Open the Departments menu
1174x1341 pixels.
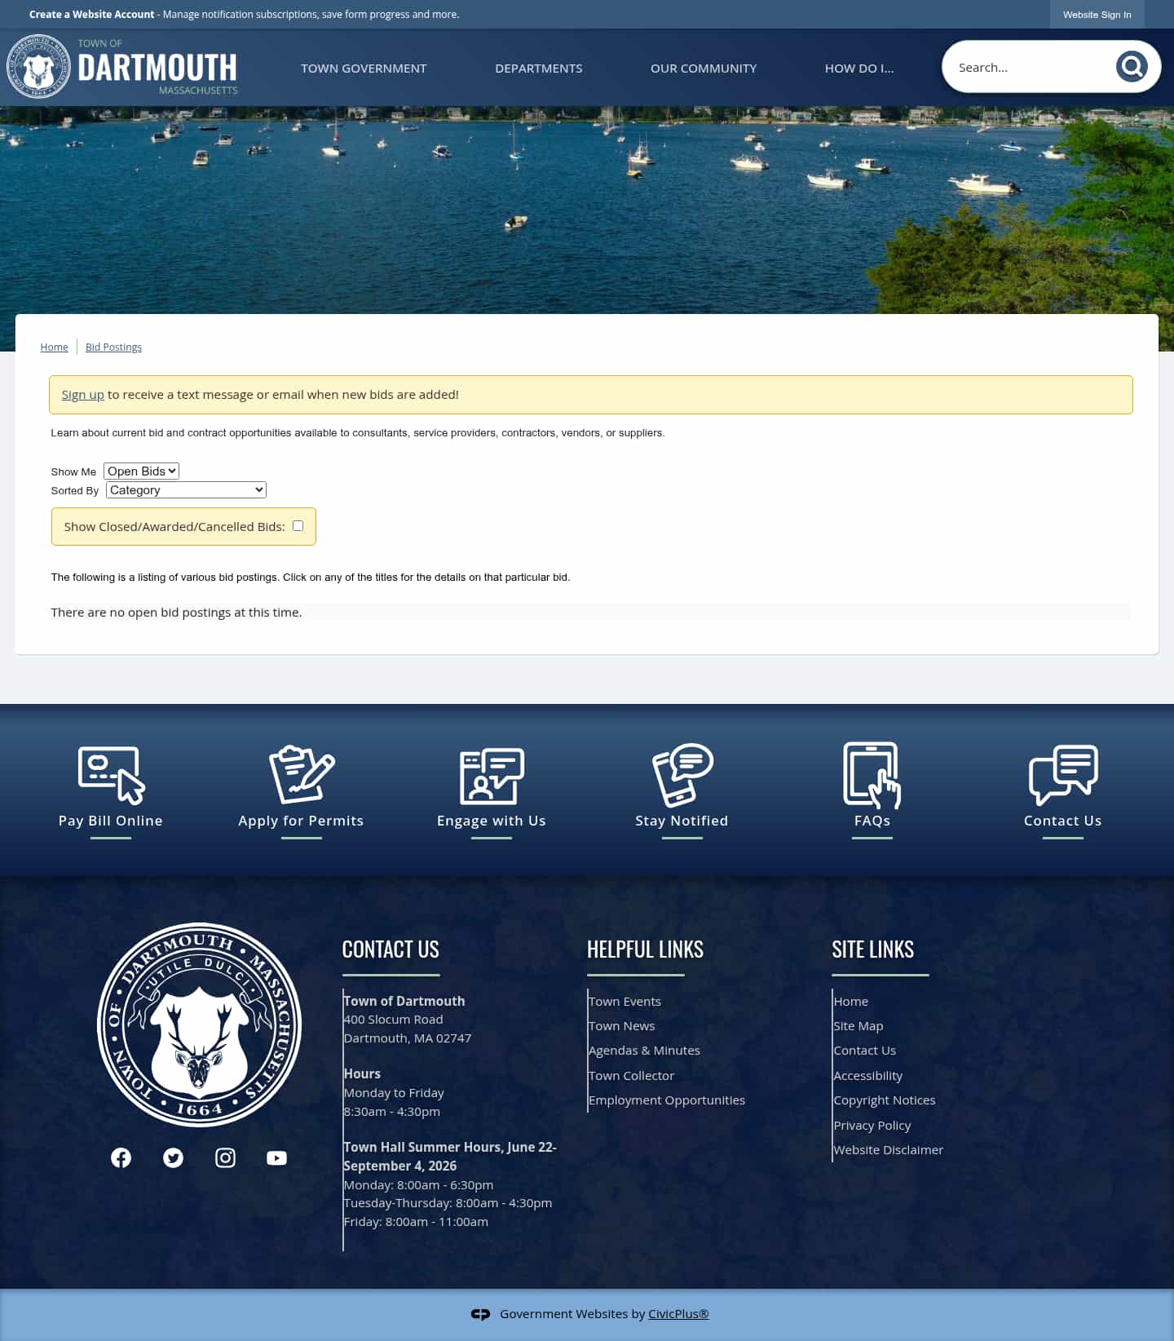[x=539, y=69]
